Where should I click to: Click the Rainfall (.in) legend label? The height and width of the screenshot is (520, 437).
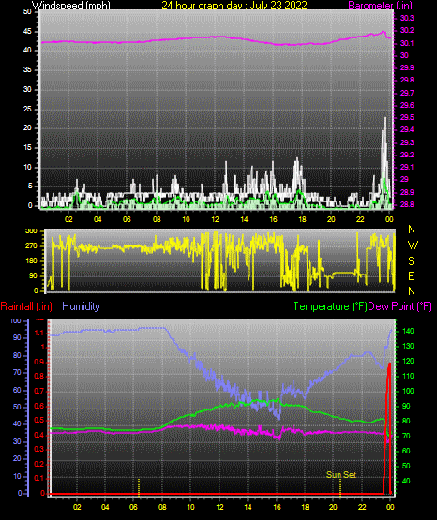26,306
